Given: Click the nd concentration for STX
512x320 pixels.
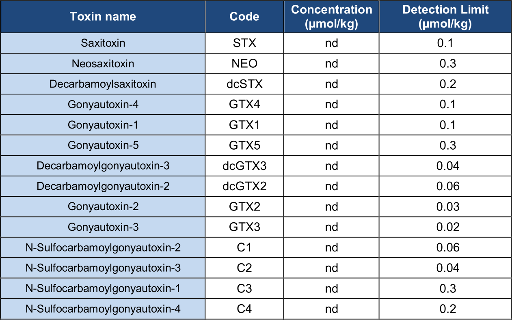Looking at the screenshot, I should (x=331, y=43).
